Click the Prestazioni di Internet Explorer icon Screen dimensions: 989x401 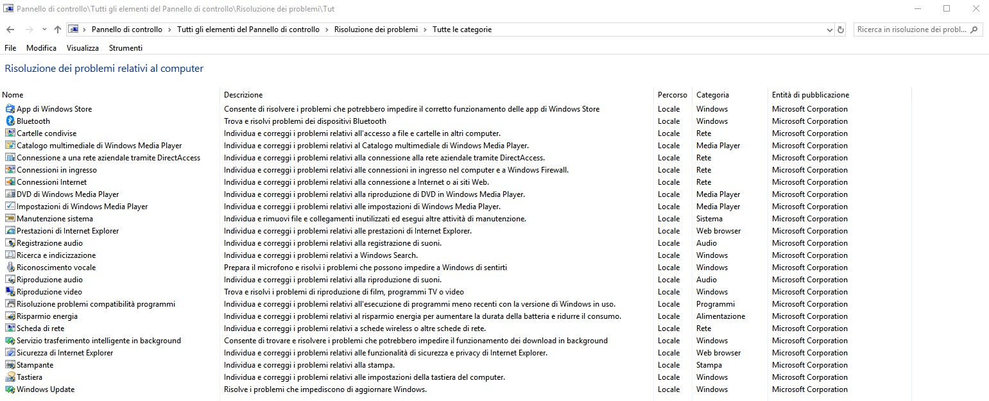(x=10, y=231)
